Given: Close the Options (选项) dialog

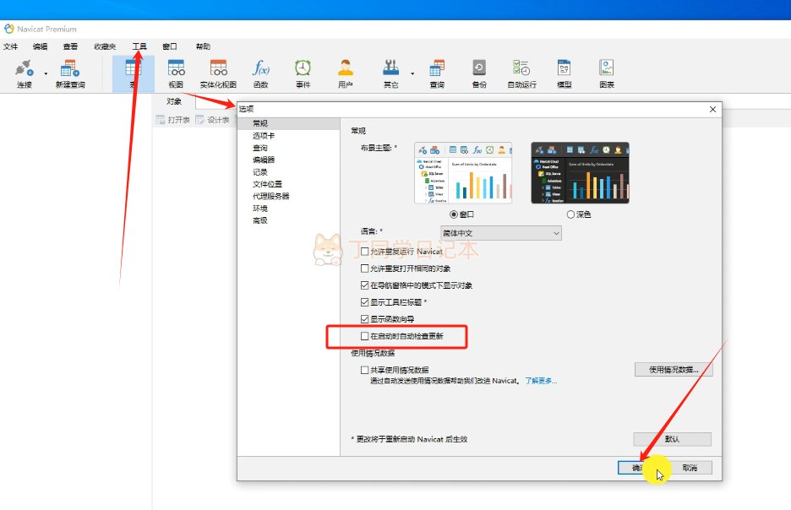Looking at the screenshot, I should [712, 110].
